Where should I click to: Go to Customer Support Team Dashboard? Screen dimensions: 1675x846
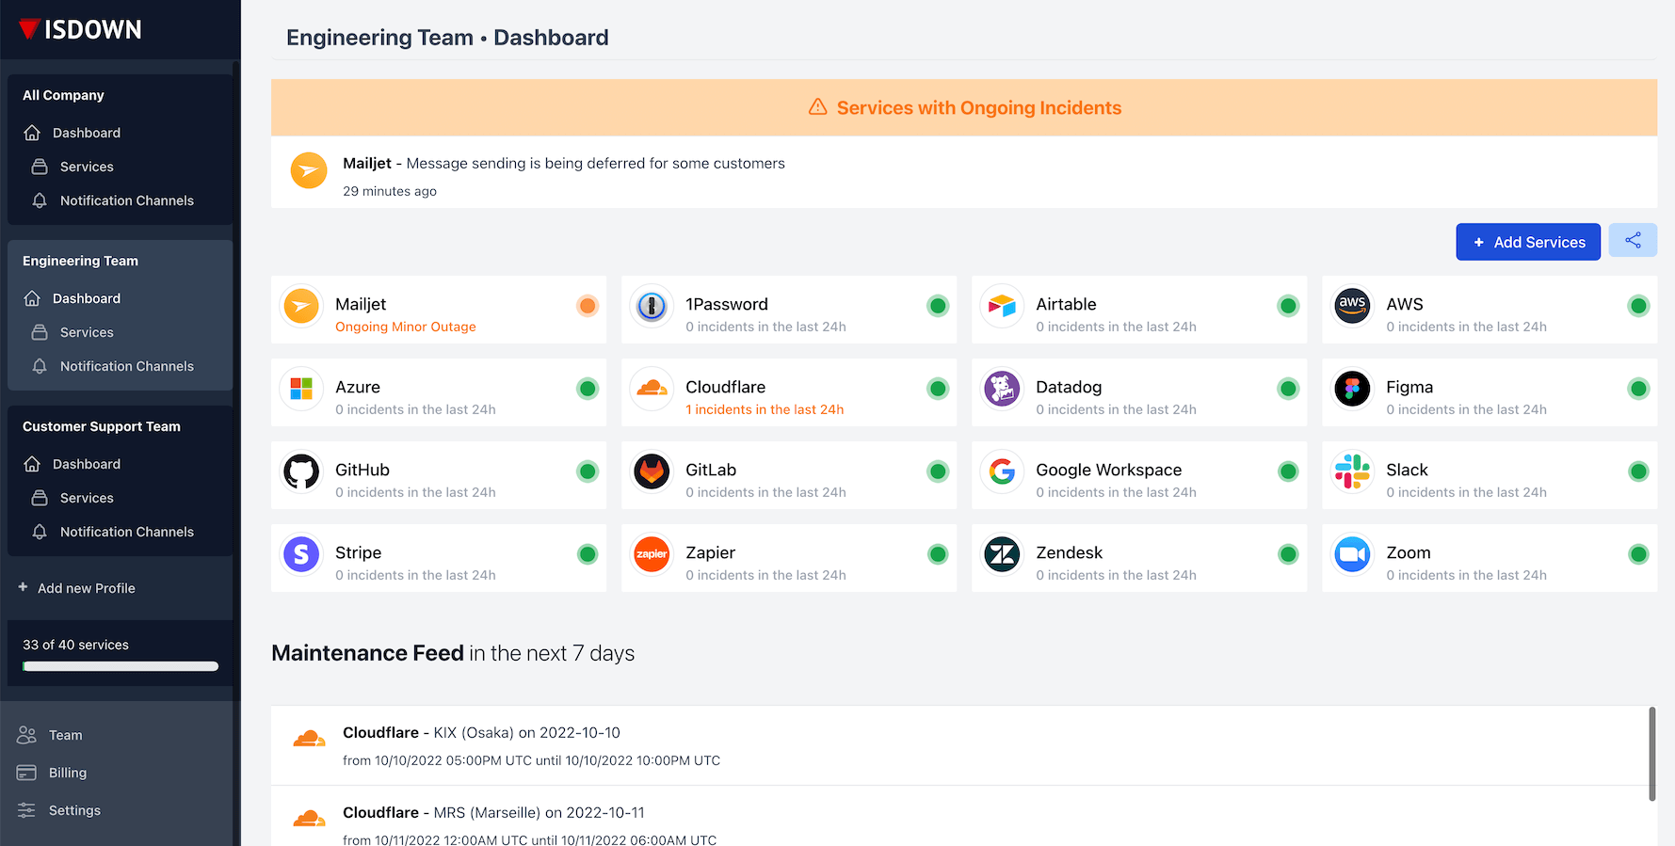(87, 464)
